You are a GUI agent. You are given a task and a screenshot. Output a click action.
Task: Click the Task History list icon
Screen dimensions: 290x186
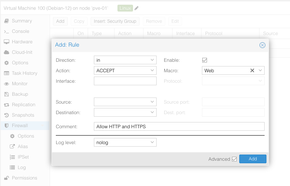[7, 73]
